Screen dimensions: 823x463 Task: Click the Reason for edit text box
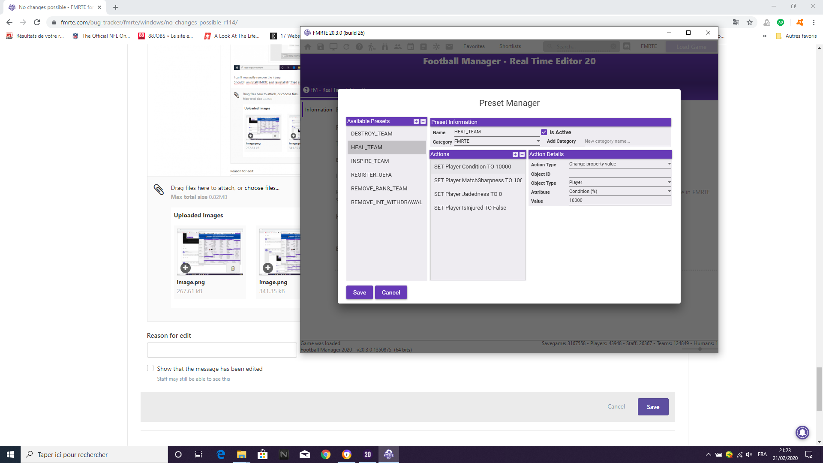click(x=222, y=350)
